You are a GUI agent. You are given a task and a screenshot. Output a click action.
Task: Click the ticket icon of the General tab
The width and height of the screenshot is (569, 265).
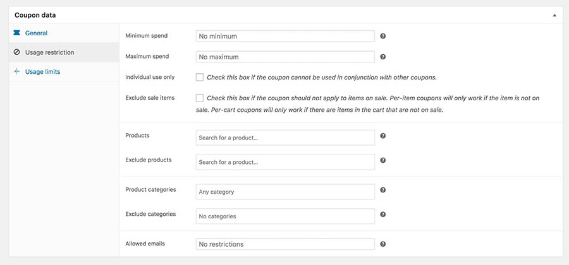[16, 33]
